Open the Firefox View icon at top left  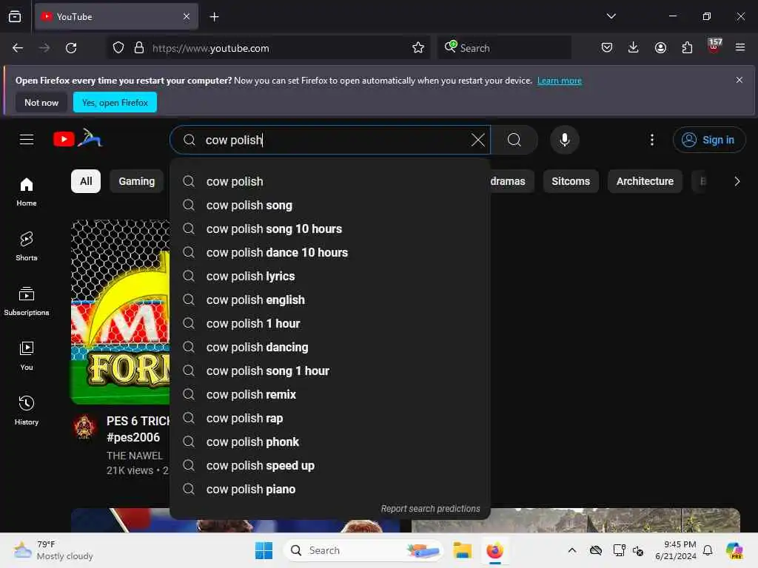pos(15,16)
